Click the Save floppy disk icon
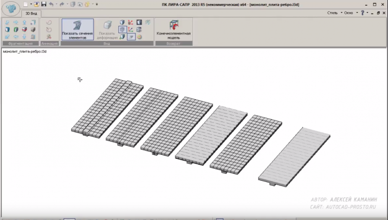Screen dimensions: 388x220 tap(44, 4)
